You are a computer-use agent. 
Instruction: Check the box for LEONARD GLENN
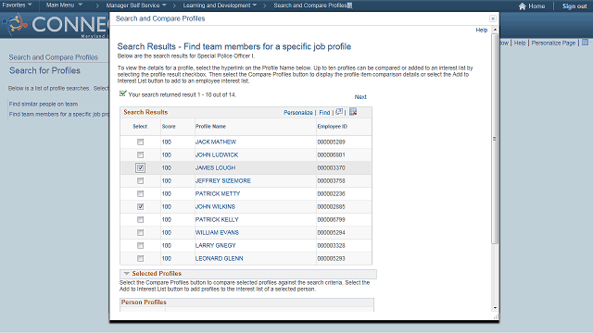tap(140, 258)
